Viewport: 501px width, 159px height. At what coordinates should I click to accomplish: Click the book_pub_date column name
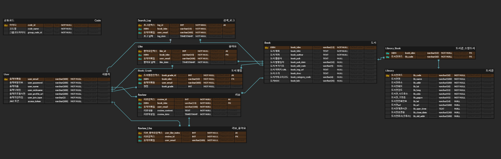point(298,62)
